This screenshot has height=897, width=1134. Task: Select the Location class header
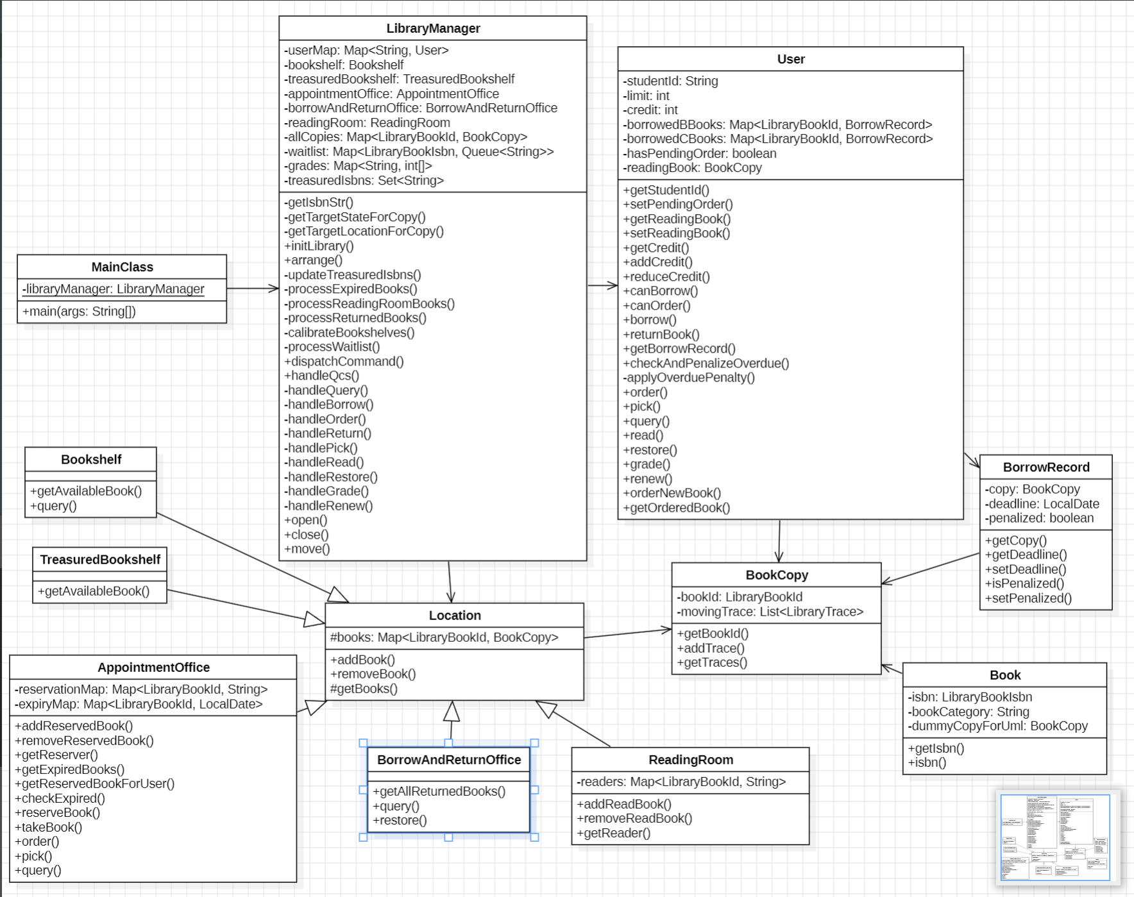click(x=455, y=615)
